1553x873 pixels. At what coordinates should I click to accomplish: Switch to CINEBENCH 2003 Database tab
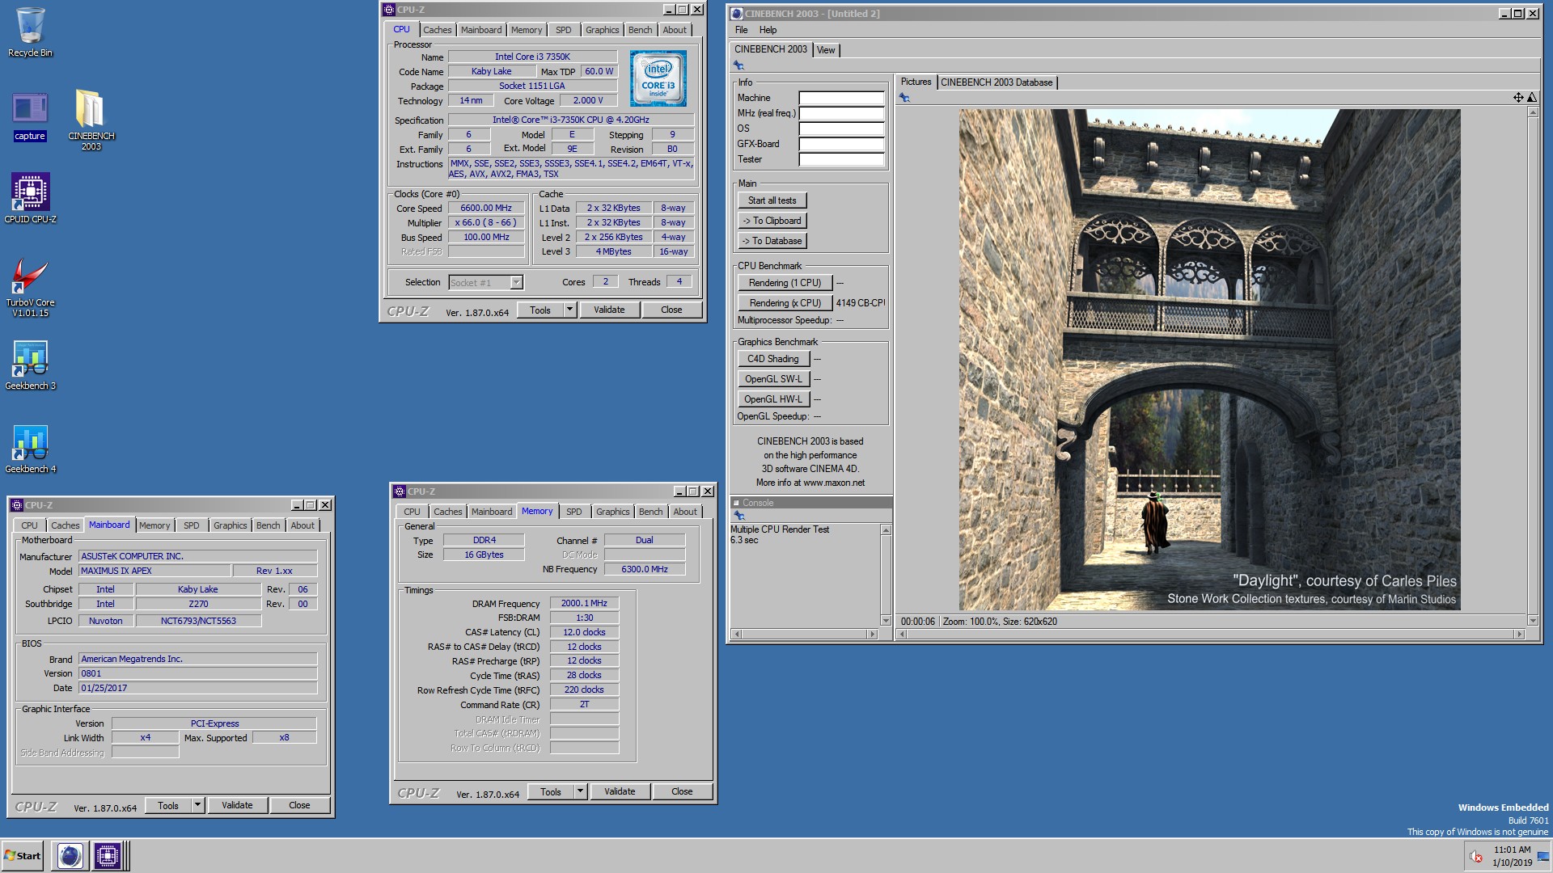(997, 82)
